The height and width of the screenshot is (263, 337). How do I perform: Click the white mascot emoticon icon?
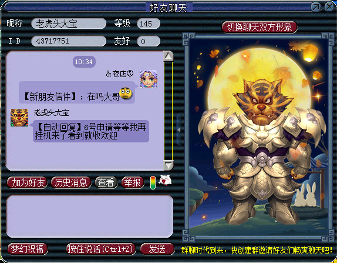(x=165, y=180)
